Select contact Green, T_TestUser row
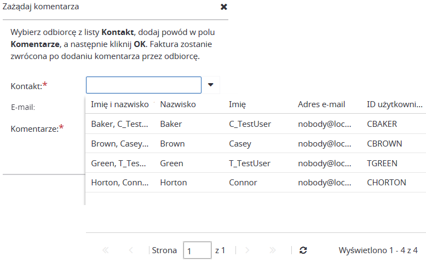The height and width of the screenshot is (263, 426). (120, 163)
